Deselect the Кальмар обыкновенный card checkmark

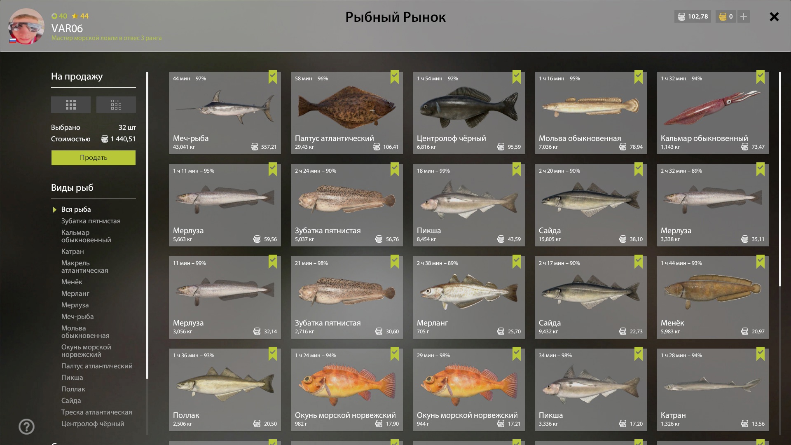tap(761, 77)
